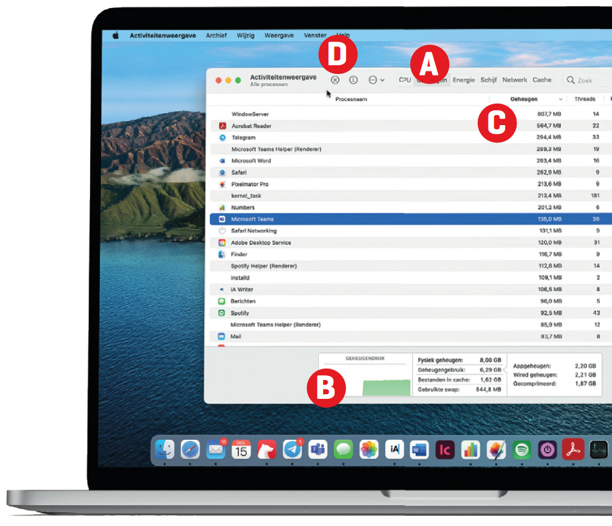
Task: Open Microsoft Teams from the Dock
Action: point(318,449)
